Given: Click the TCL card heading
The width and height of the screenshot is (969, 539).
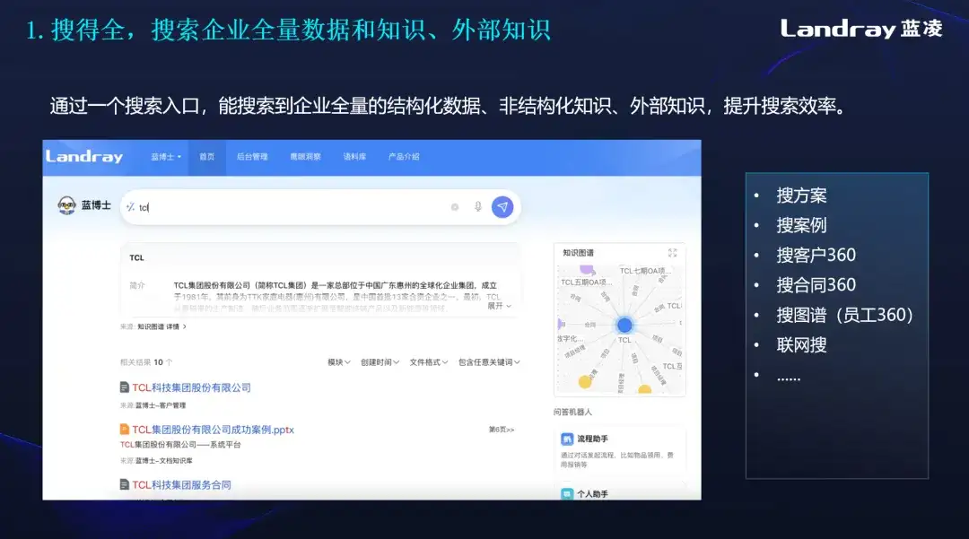Looking at the screenshot, I should [136, 257].
